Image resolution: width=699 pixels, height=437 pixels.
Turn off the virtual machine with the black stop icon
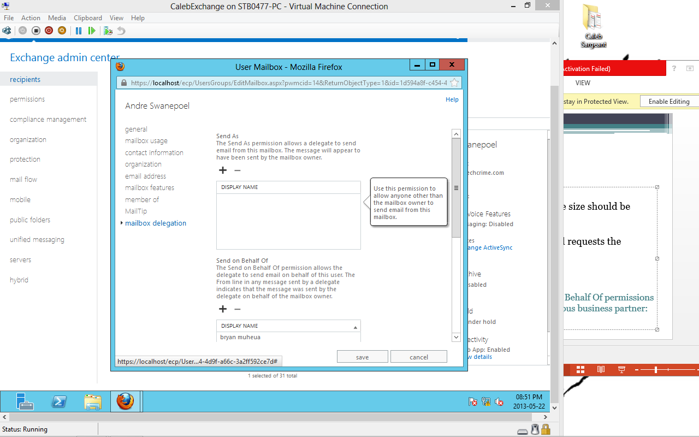point(36,31)
